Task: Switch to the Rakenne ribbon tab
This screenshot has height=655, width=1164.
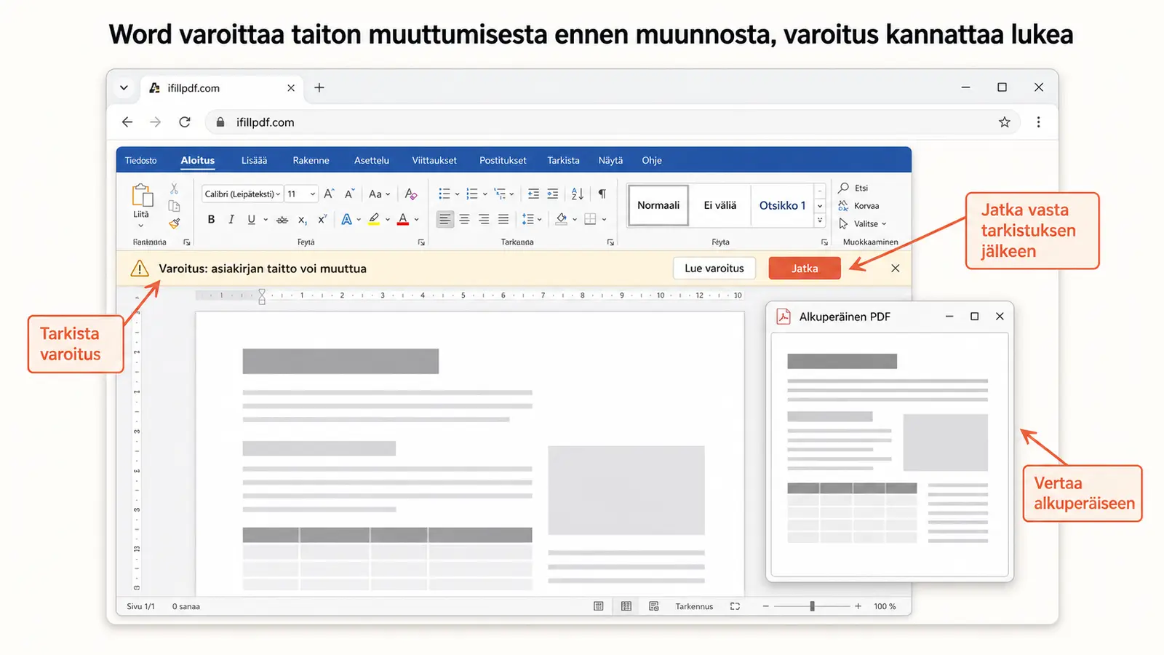Action: (311, 161)
